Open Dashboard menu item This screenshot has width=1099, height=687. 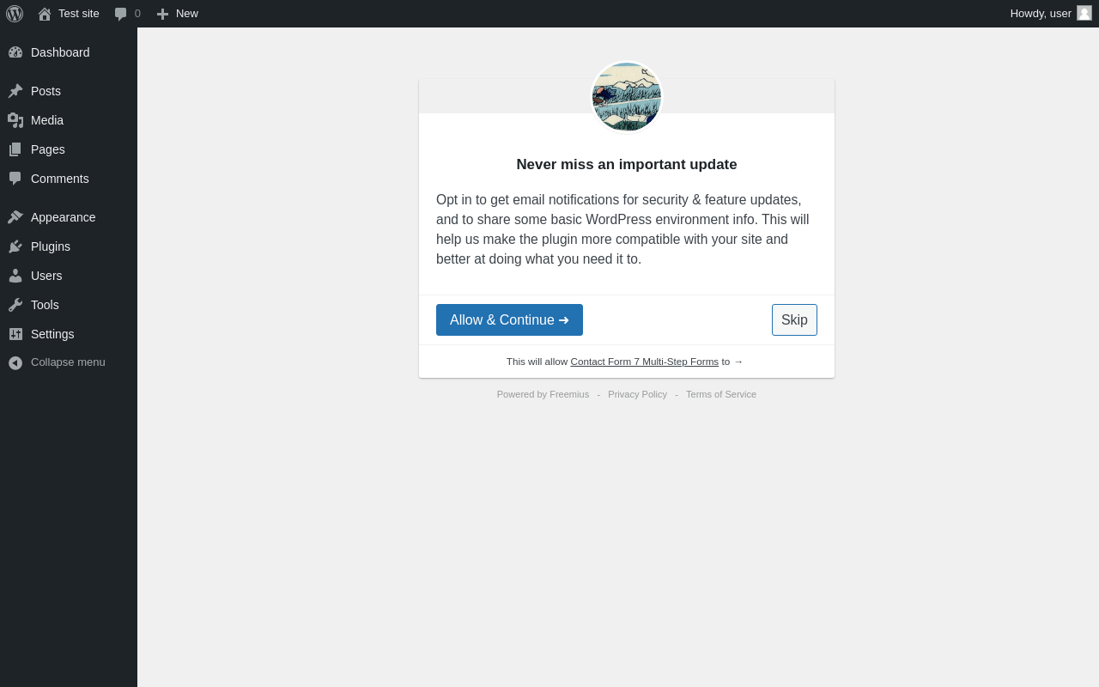(69, 52)
